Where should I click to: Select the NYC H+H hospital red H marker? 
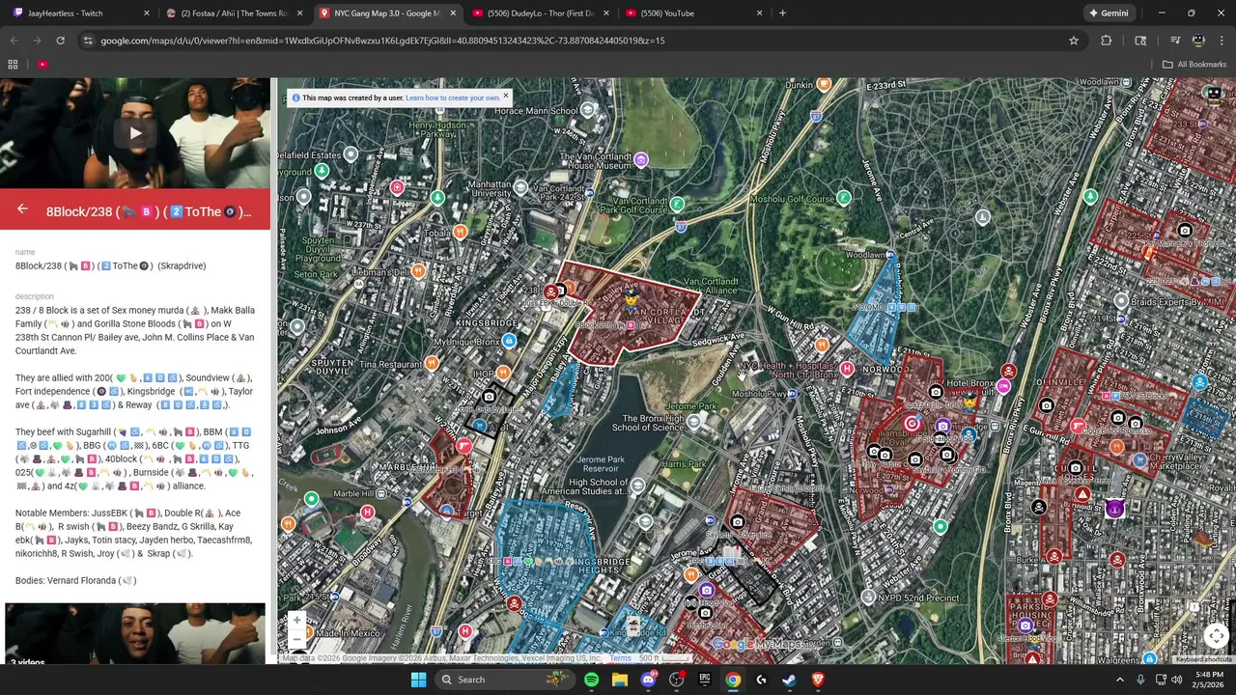point(847,369)
